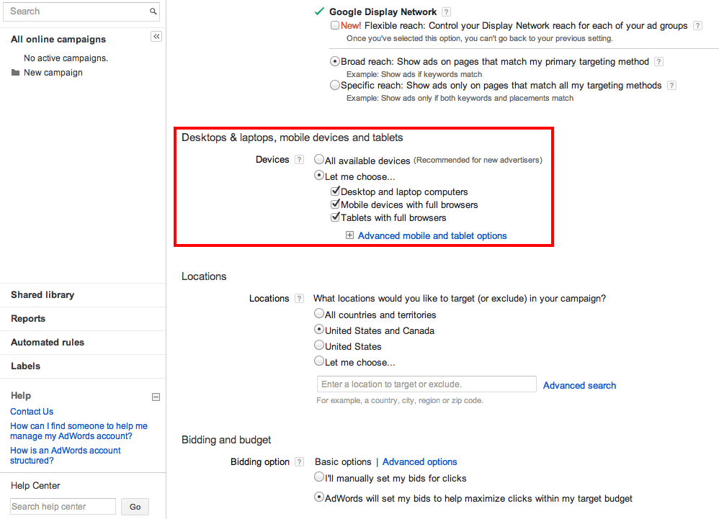
Task: Open help icon next to Google Display Network
Action: tap(447, 12)
